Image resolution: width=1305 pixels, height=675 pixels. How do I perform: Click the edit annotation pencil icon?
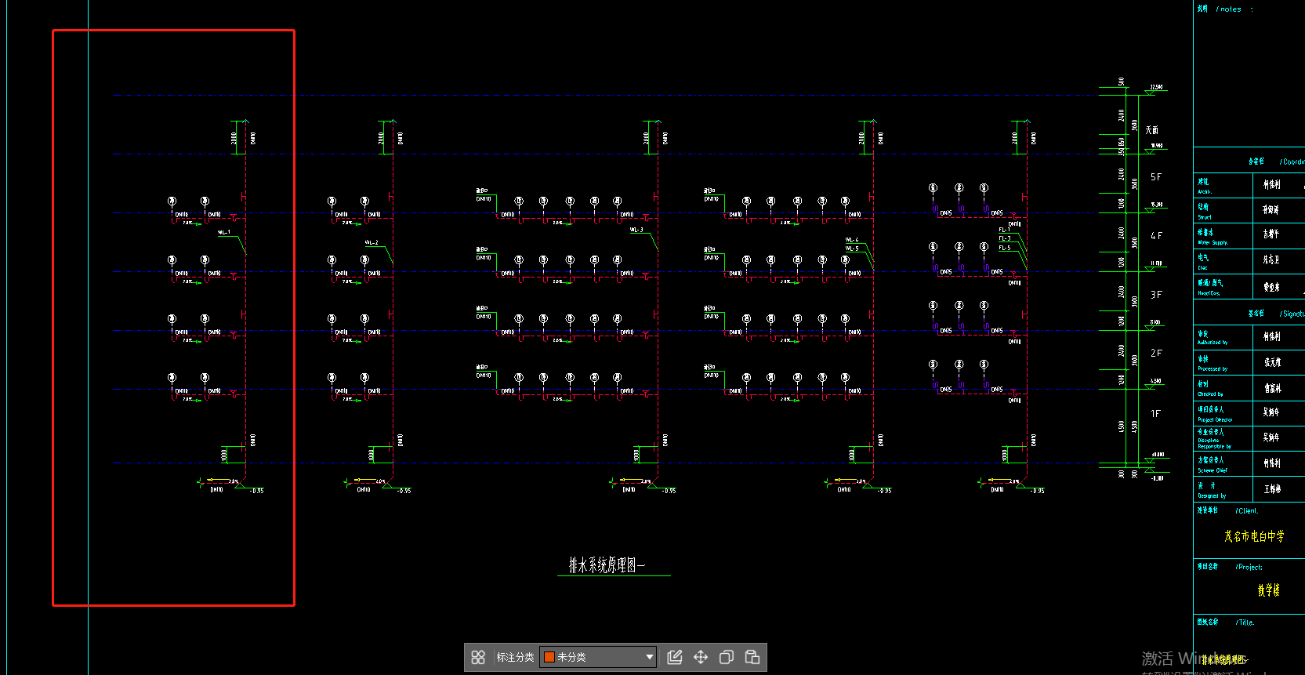tap(675, 657)
